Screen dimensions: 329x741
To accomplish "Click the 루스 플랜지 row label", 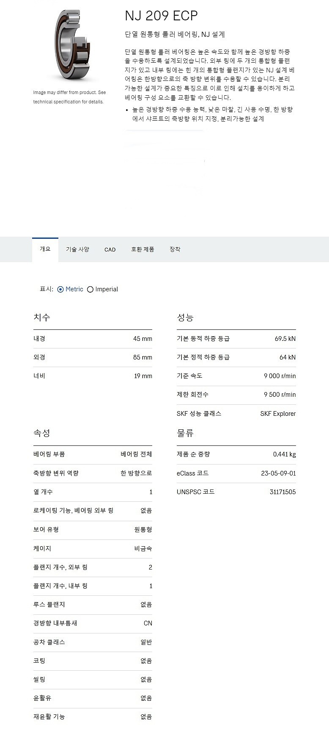I will 49,605.
